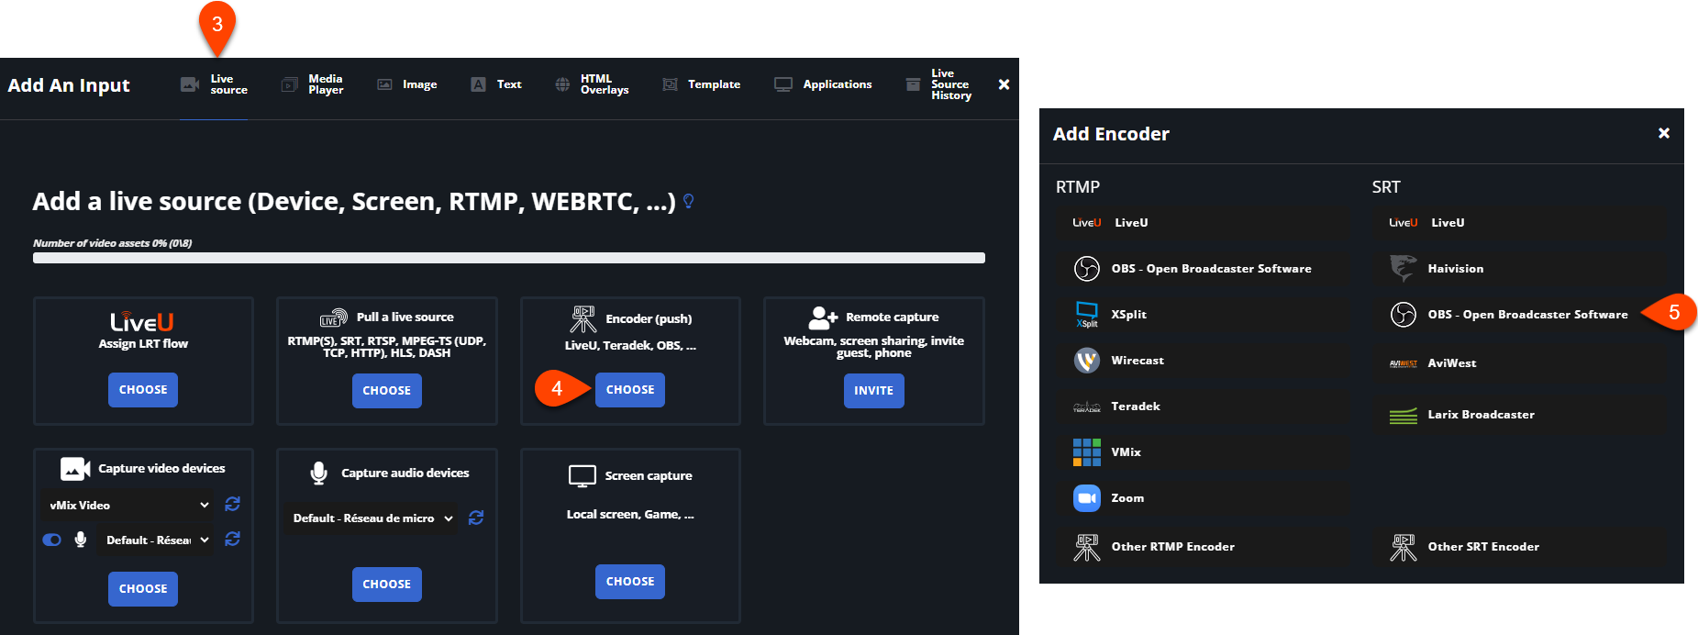Select the Text tab
The width and height of the screenshot is (1698, 635).
pos(496,84)
